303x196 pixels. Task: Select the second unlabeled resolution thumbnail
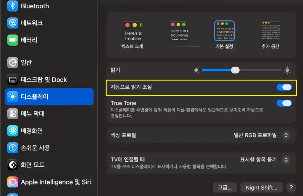point(178,31)
